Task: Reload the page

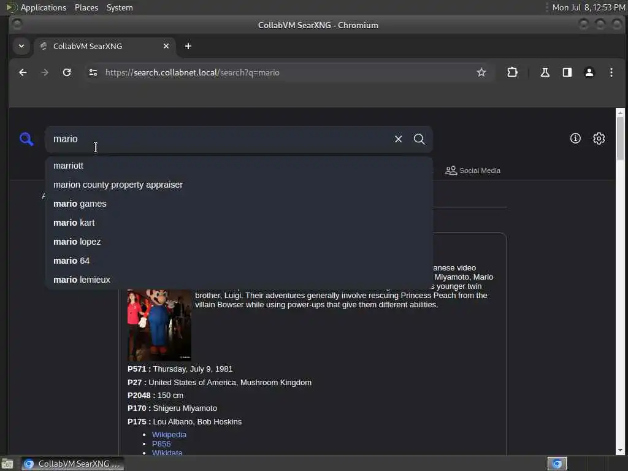Action: pos(67,72)
